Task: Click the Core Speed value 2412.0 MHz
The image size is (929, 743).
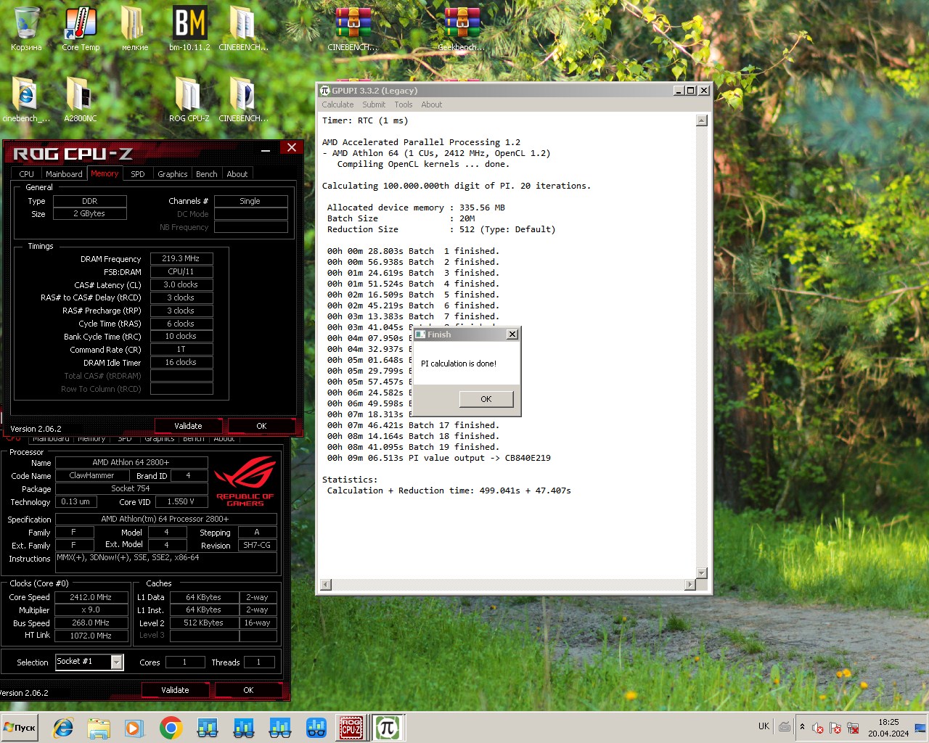Action: tap(91, 597)
